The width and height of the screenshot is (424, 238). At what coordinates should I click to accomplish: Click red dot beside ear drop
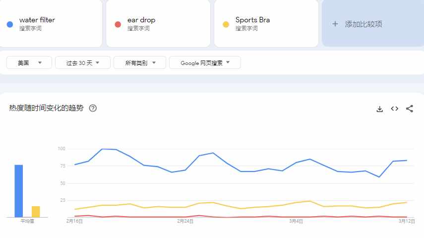[118, 24]
